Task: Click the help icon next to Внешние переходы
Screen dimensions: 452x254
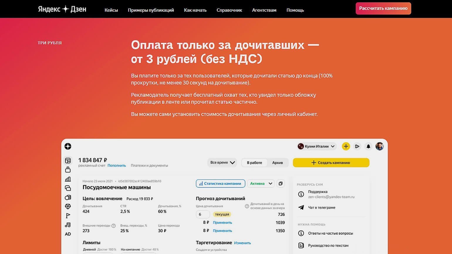Action: 114,226
